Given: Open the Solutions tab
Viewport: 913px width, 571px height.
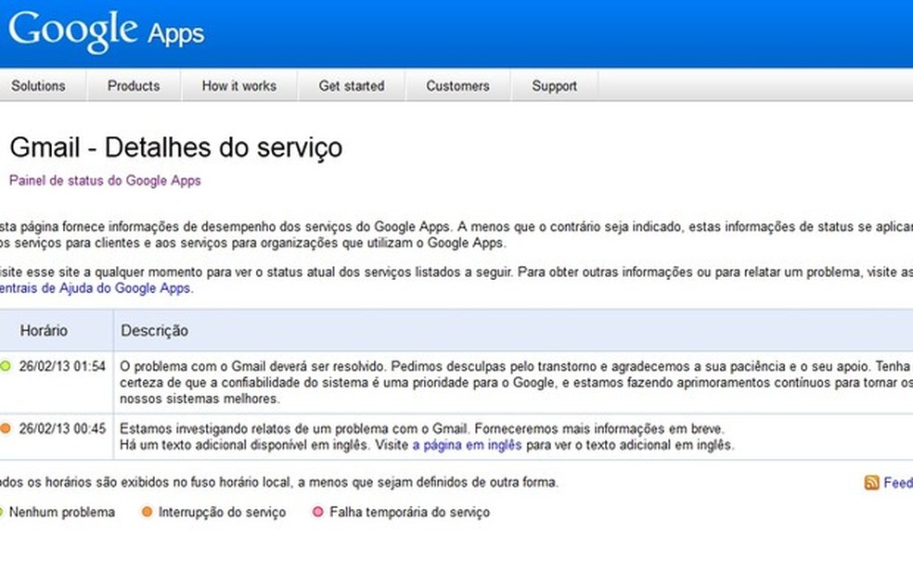Looking at the screenshot, I should [39, 85].
